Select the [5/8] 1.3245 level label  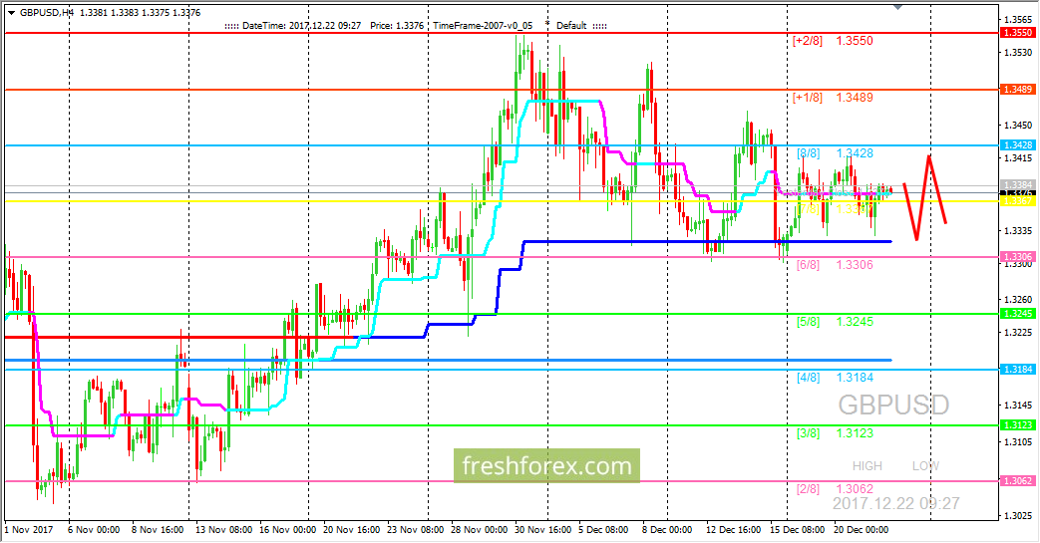click(x=835, y=322)
